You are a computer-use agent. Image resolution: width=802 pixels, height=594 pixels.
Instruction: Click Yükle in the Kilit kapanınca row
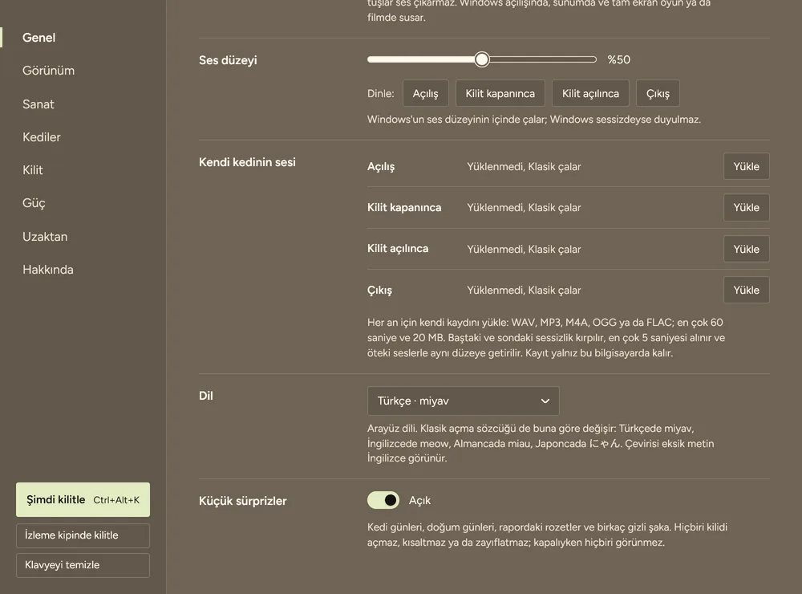coord(746,207)
